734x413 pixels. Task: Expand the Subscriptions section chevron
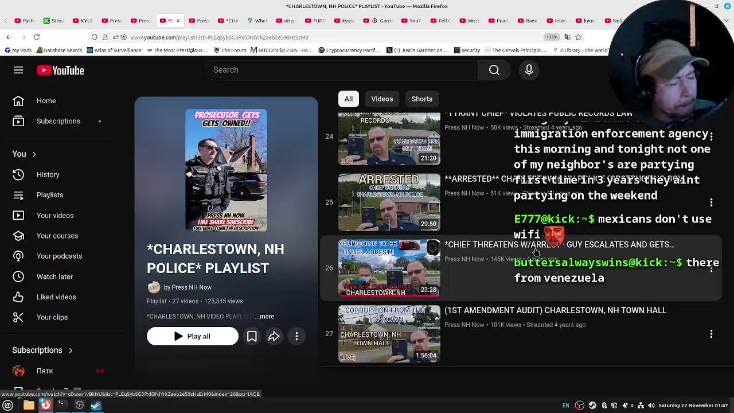click(71, 350)
